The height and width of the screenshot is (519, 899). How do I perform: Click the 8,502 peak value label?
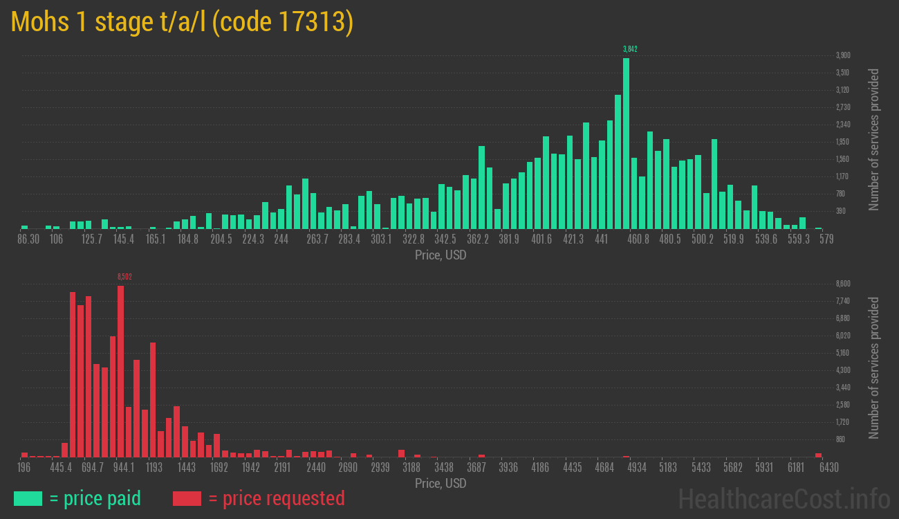coord(124,277)
